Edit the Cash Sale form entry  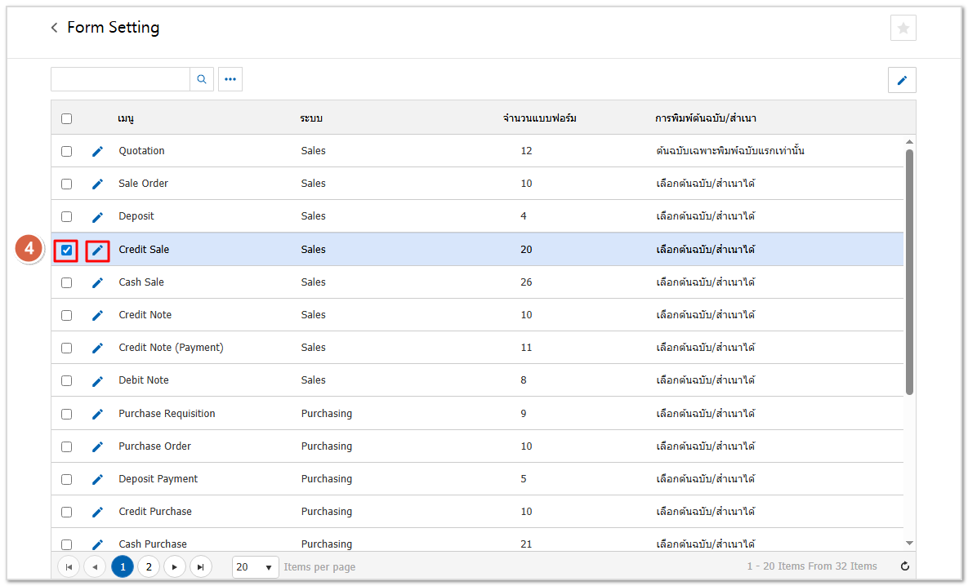point(97,282)
